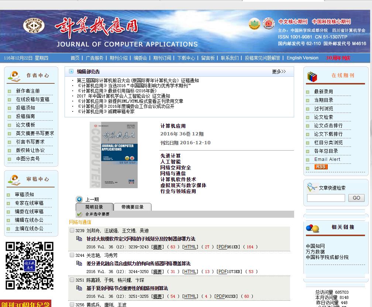The width and height of the screenshot is (372, 307).
Task: Open the document icon for article 3239
Action: [79, 238]
